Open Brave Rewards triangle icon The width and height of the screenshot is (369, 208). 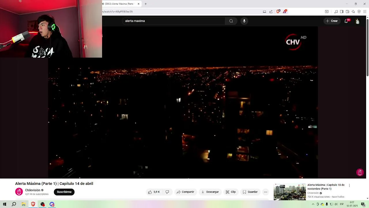point(285,11)
